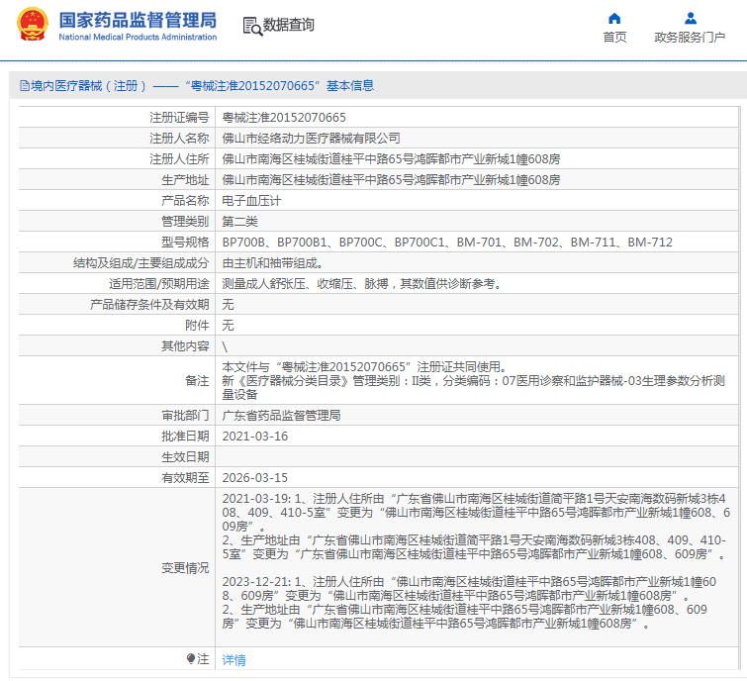
Task: Click the 政务服务门户 user profile icon
Action: pyautogui.click(x=691, y=19)
